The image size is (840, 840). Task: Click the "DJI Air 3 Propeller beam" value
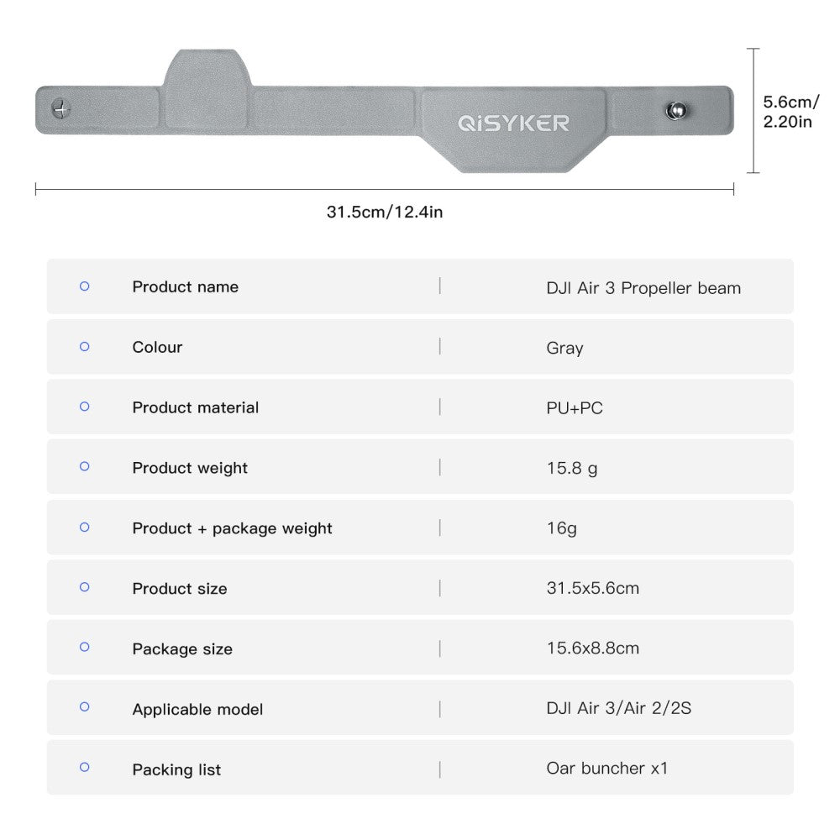(643, 288)
